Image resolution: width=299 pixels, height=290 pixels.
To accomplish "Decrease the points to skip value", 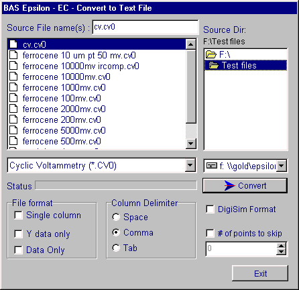I will click(281, 252).
